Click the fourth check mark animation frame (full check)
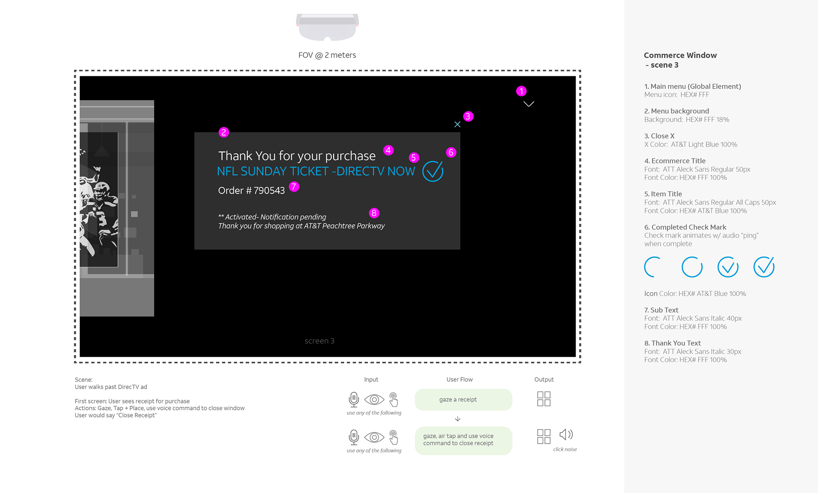818x493 pixels. [764, 267]
